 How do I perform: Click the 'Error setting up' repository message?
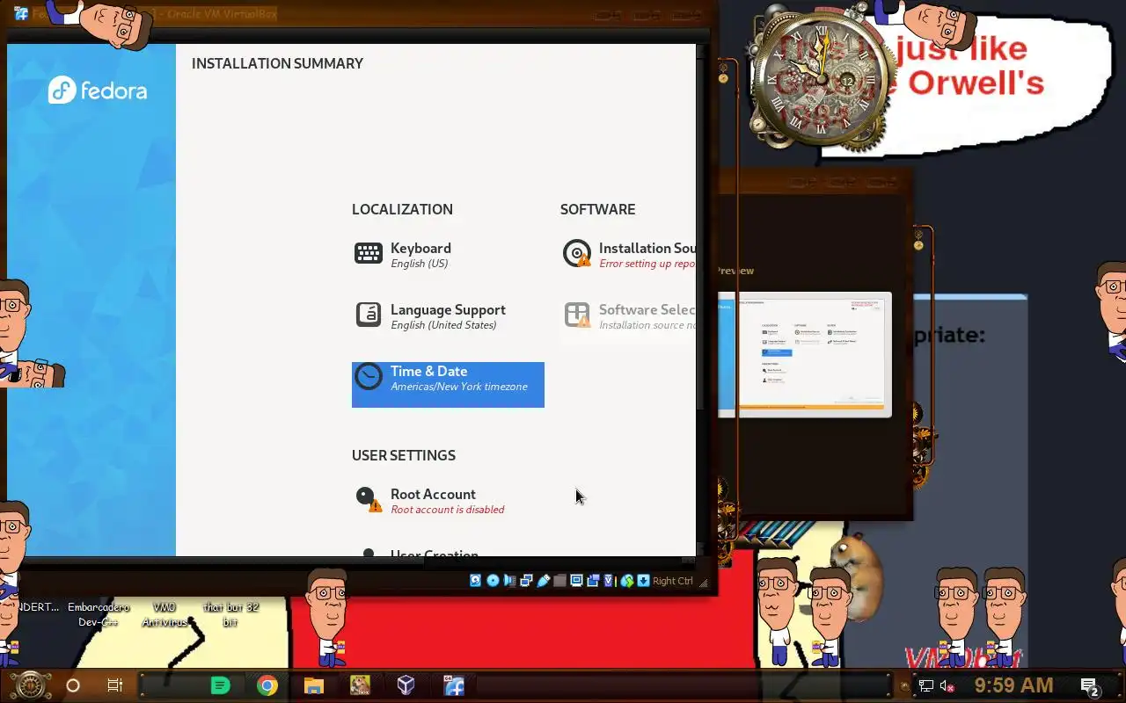(x=647, y=264)
